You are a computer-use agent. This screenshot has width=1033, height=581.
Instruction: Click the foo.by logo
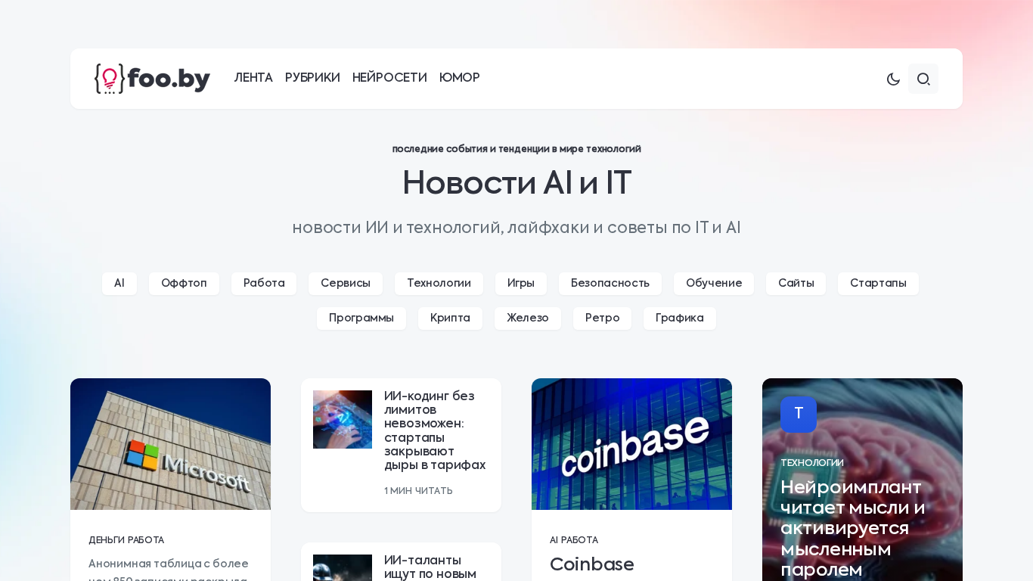click(152, 79)
